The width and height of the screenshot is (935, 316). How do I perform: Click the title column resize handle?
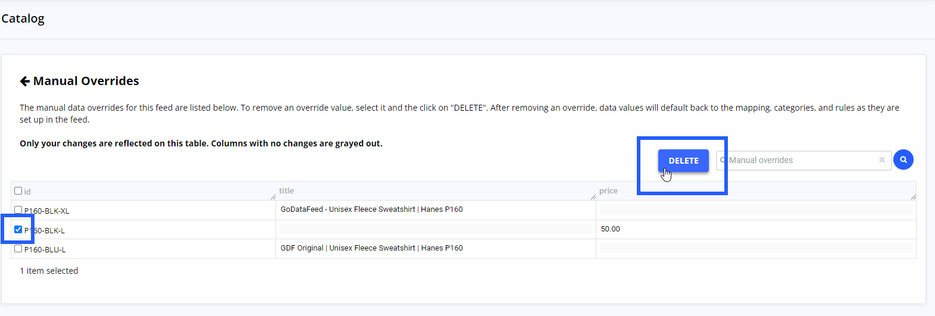point(593,197)
